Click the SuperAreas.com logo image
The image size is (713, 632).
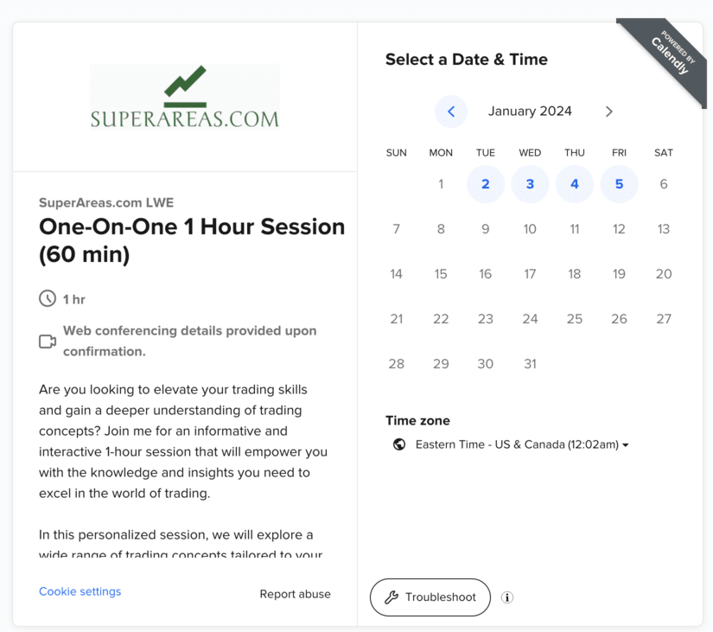coord(185,97)
